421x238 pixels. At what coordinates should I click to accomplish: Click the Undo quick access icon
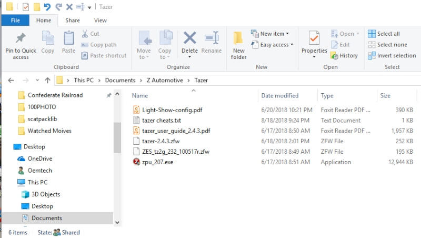pyautogui.click(x=47, y=7)
